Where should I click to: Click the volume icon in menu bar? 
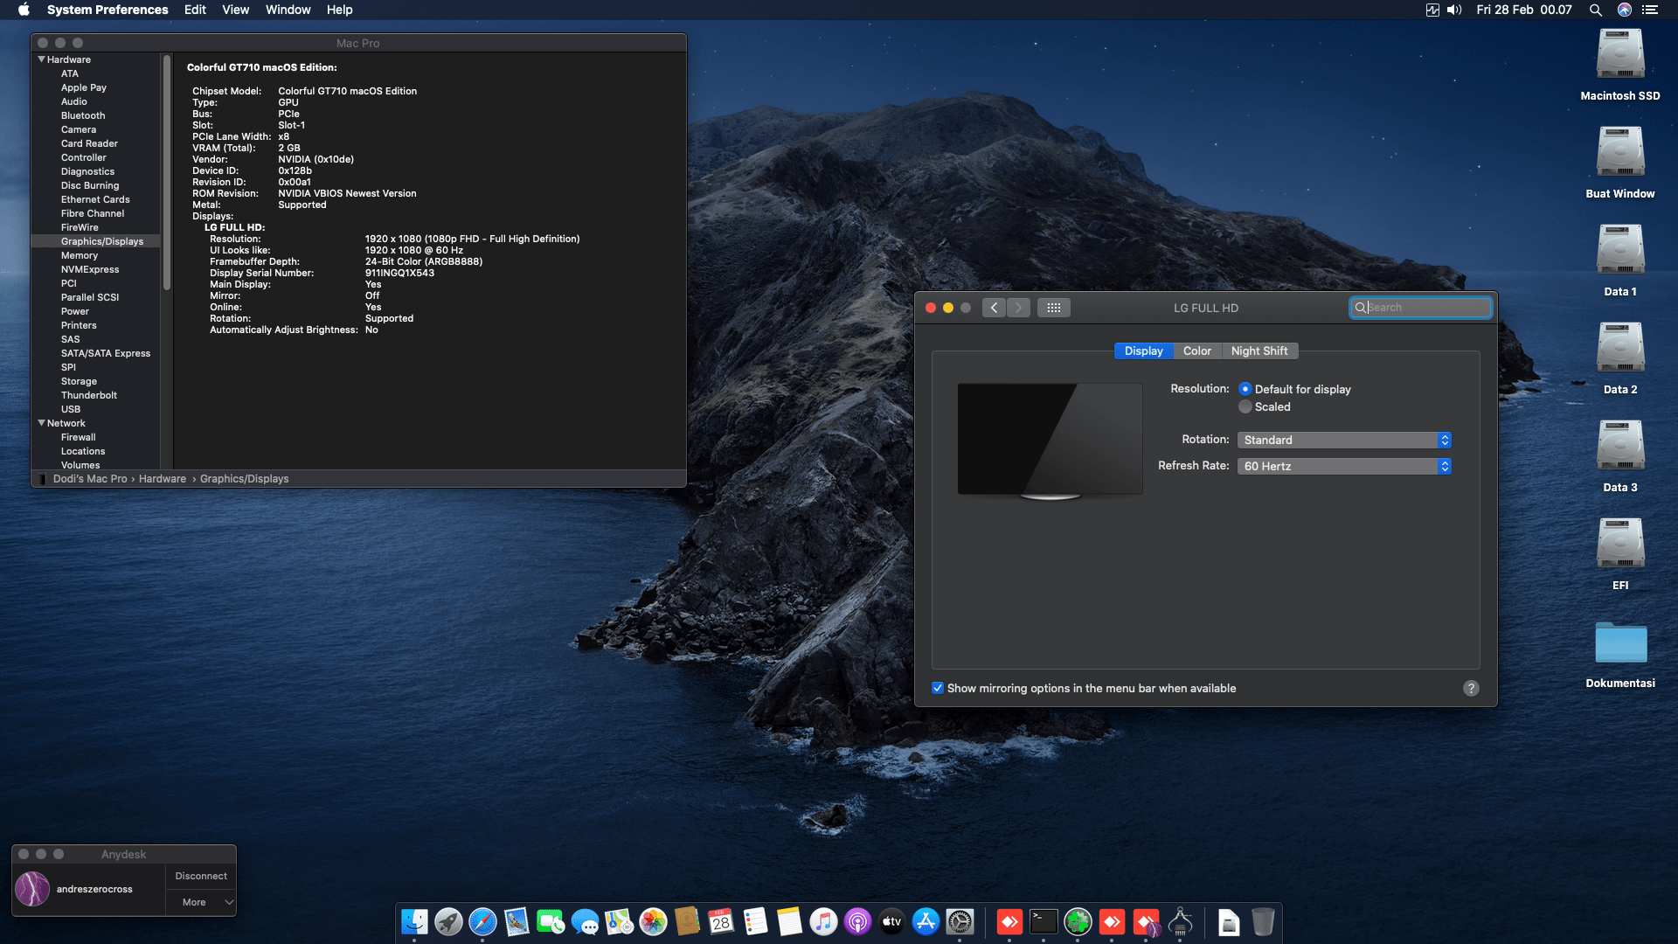(x=1454, y=10)
